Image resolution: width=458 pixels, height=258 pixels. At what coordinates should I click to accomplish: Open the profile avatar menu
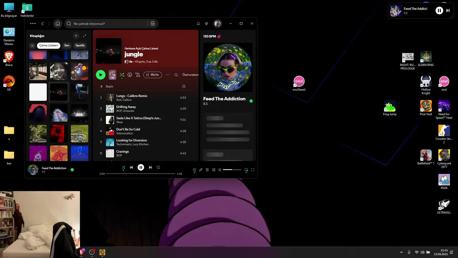click(x=218, y=24)
